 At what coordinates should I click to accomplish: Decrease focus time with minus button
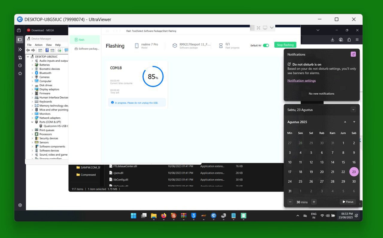290,202
